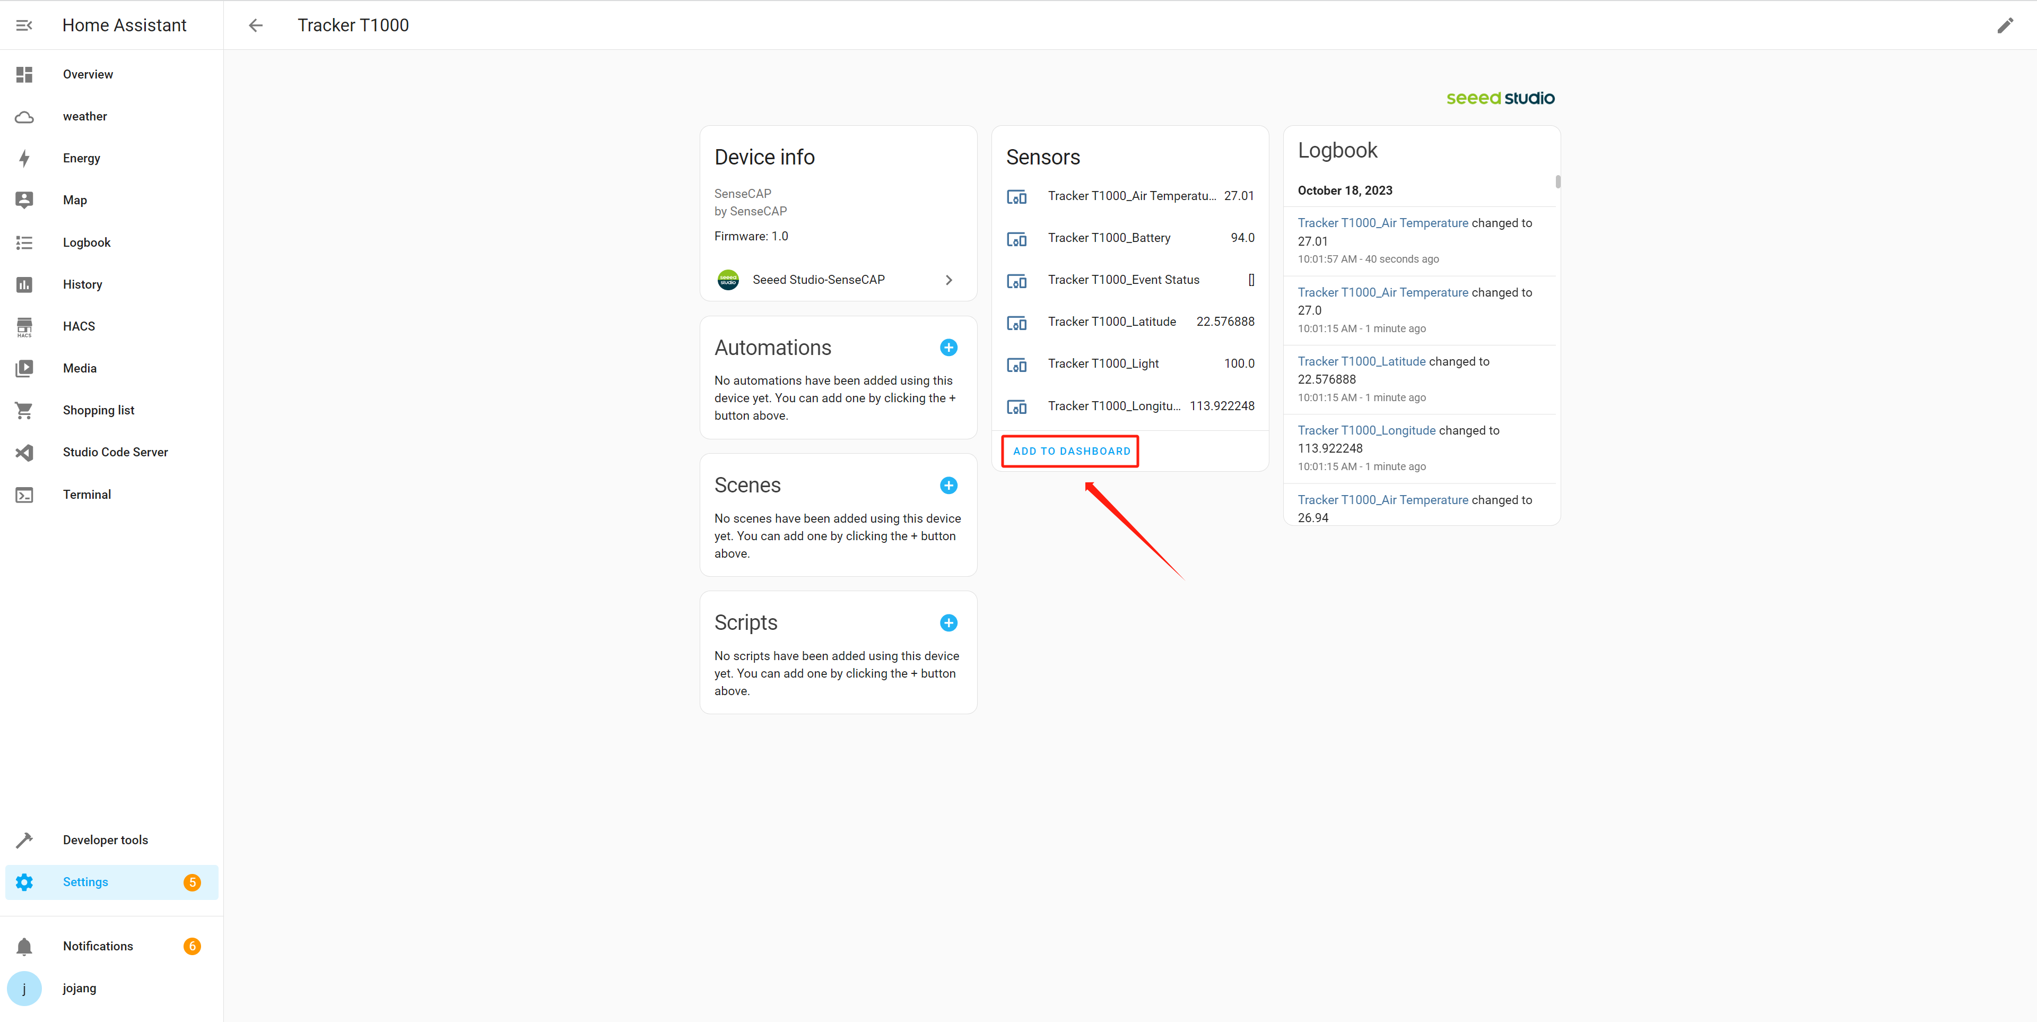Click the Latitude sensor entity icon
The width and height of the screenshot is (2037, 1022).
(x=1016, y=323)
